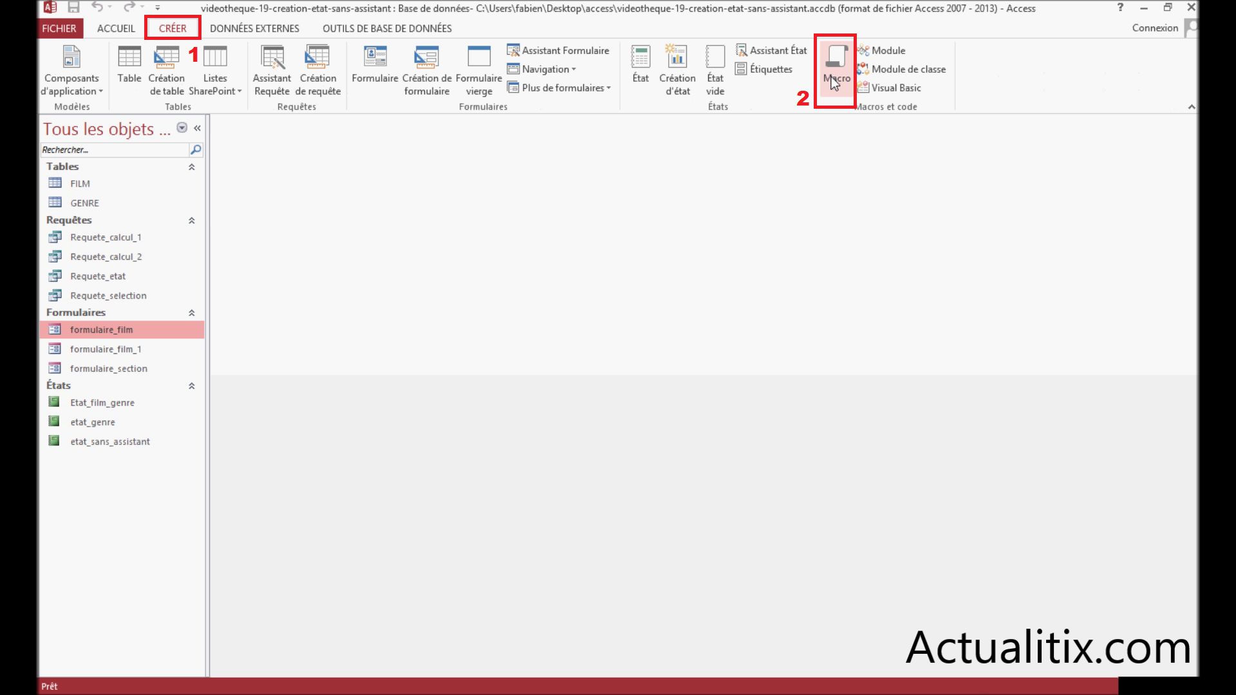Select form formulaire_film
Screen dimensions: 1236x695
(122, 329)
